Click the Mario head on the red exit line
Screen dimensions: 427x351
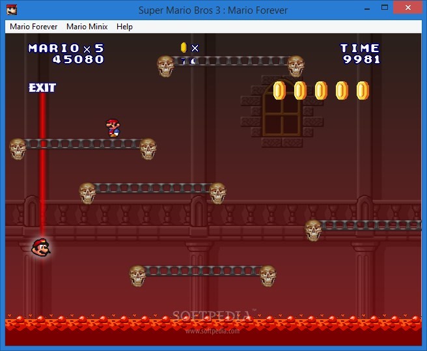tap(41, 247)
